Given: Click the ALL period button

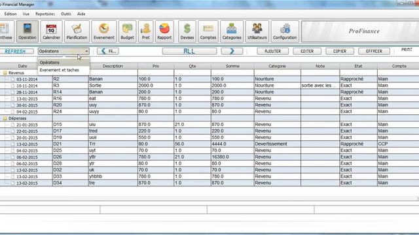Looking at the screenshot, I should click(189, 51).
